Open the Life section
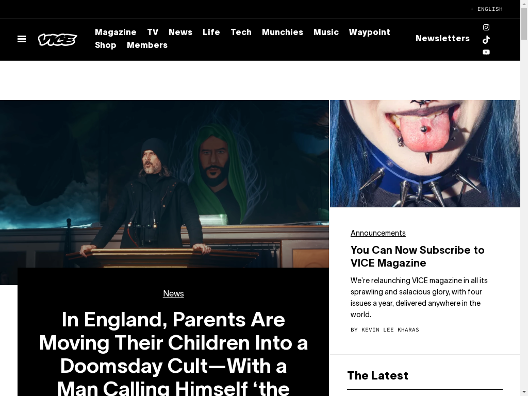Screen dimensions: 528x396 (x=211, y=32)
